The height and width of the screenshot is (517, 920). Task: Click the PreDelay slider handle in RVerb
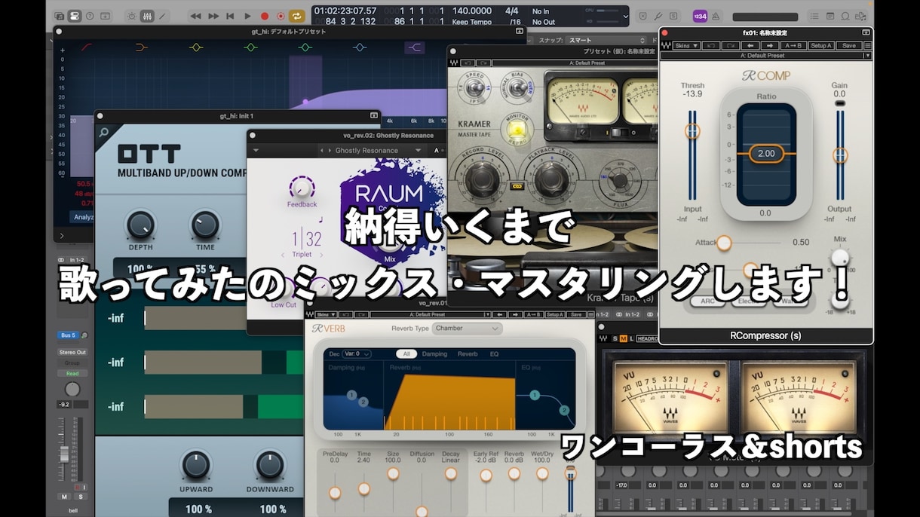(x=335, y=493)
